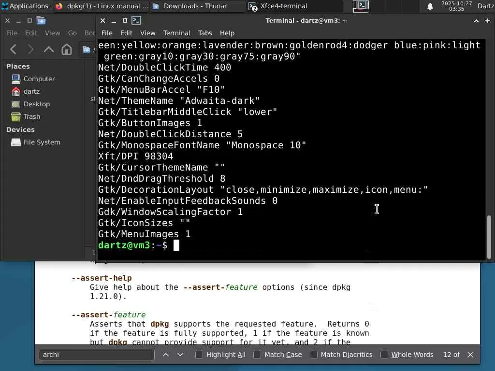
Task: Click Gtk/MenuImages 1 line
Action: click(x=144, y=234)
